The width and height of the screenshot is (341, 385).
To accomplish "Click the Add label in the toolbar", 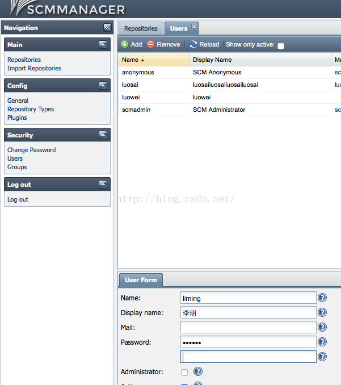I will pyautogui.click(x=136, y=44).
